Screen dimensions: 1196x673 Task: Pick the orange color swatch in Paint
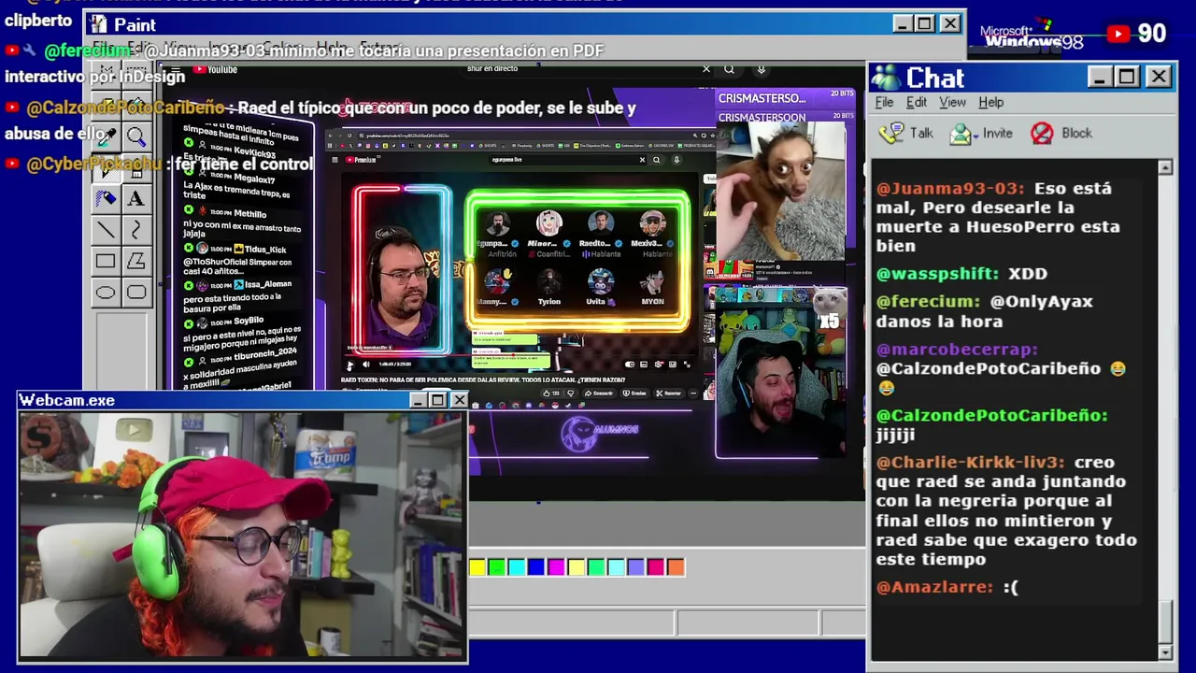pos(676,567)
